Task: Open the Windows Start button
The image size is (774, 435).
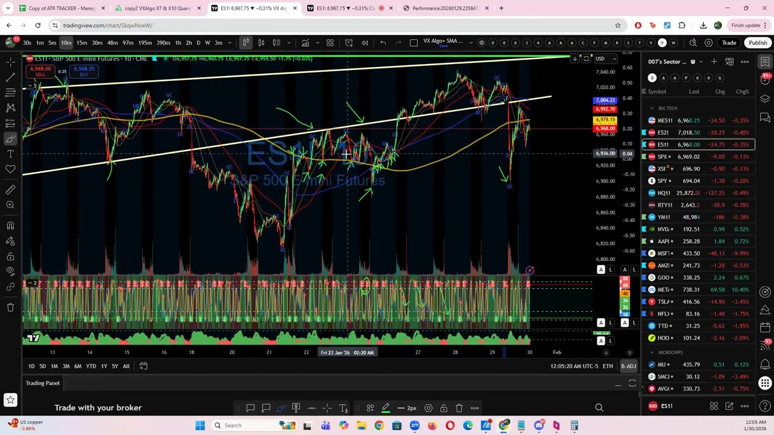Action: click(200, 425)
